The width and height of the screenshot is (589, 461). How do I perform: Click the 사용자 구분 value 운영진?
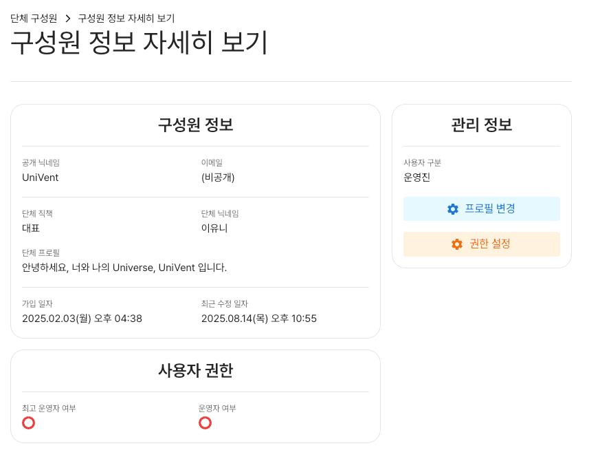click(416, 178)
